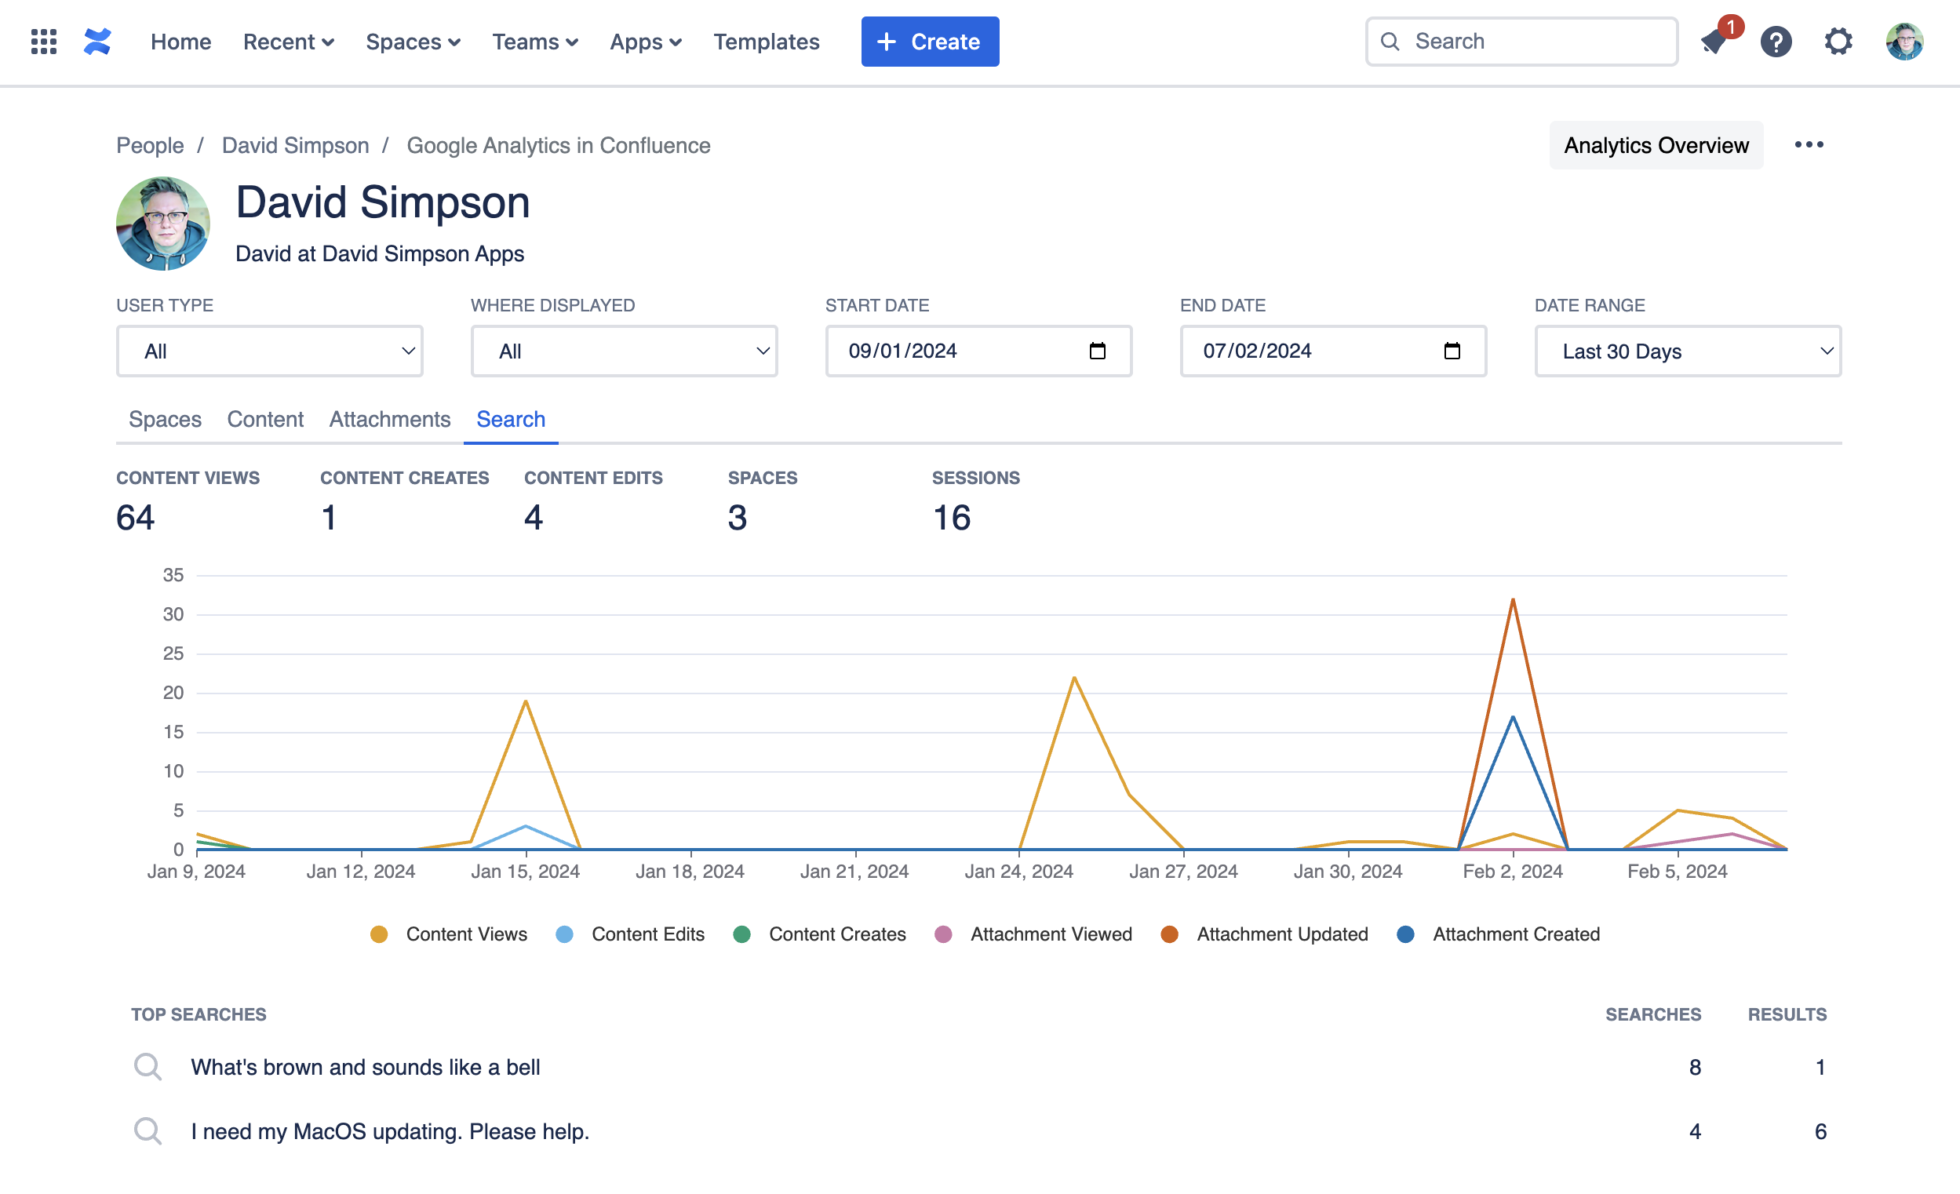Click the Attachment Created legend color dot

coord(1405,934)
